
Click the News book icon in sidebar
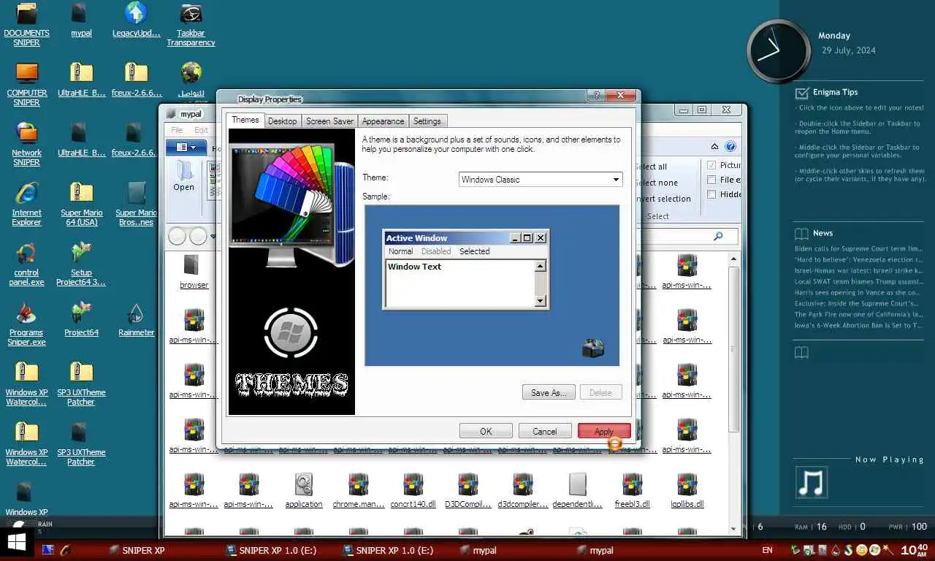(x=802, y=234)
